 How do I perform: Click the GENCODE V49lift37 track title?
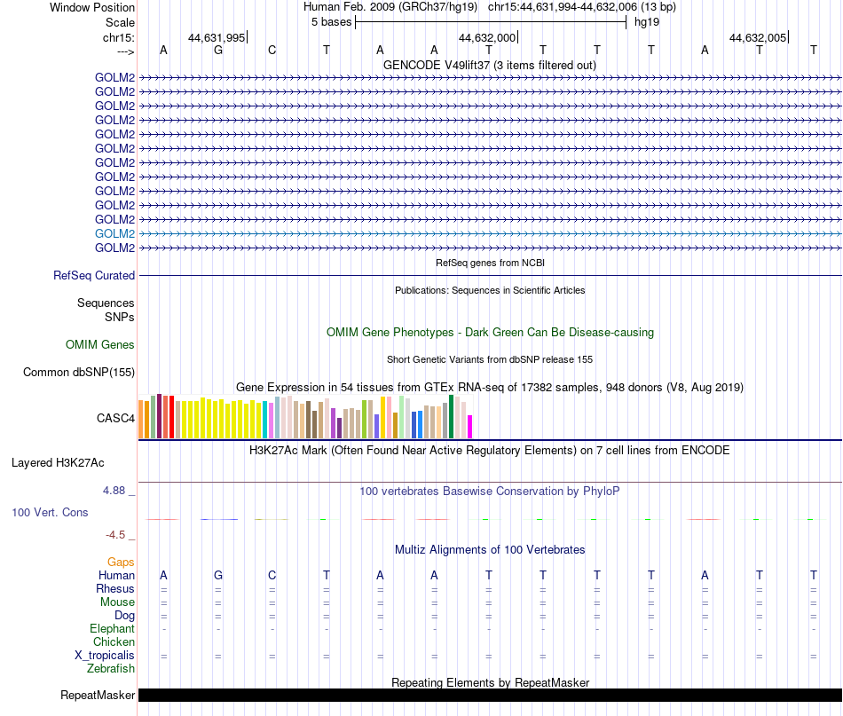489,65
